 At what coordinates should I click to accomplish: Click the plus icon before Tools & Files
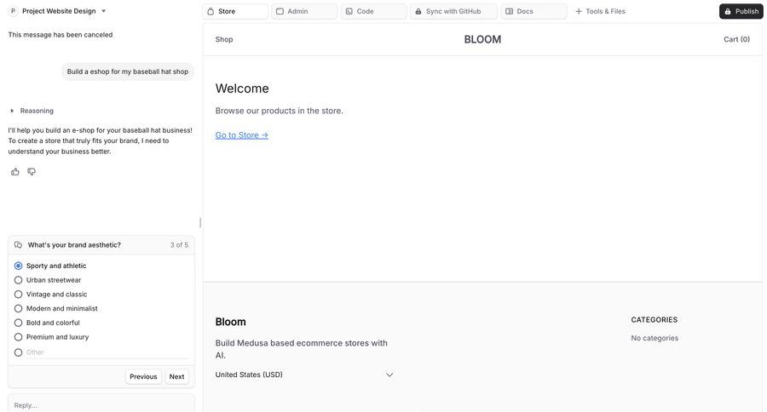tap(579, 11)
